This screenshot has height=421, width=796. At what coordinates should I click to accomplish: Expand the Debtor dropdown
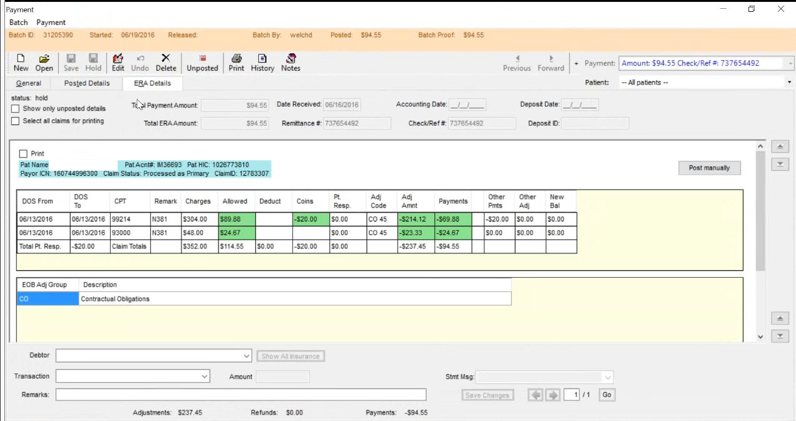(247, 356)
